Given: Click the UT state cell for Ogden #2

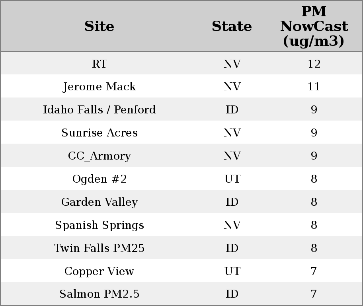Looking at the screenshot, I should pyautogui.click(x=232, y=179).
